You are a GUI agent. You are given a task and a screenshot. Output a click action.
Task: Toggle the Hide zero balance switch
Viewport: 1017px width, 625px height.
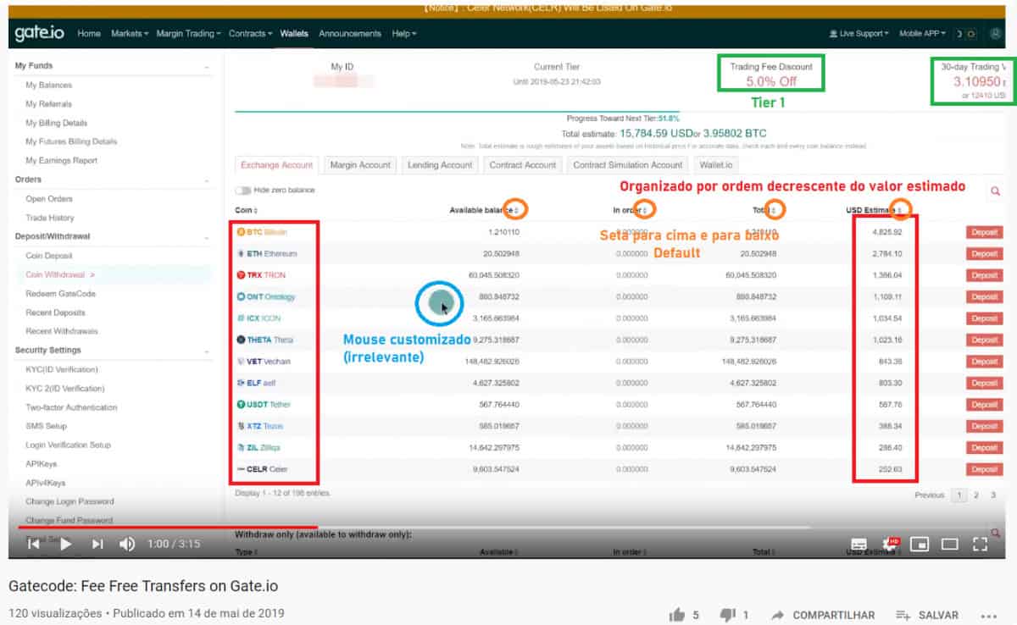[x=243, y=191]
